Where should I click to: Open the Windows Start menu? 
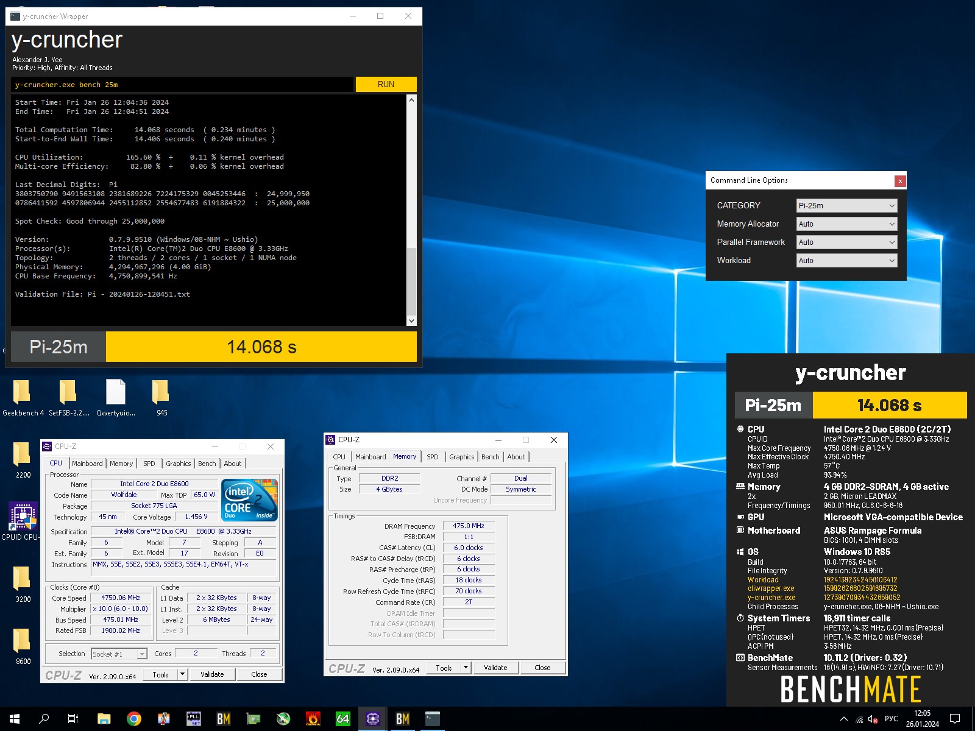click(15, 719)
